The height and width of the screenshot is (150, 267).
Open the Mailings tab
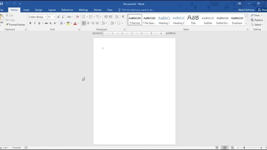83,10
